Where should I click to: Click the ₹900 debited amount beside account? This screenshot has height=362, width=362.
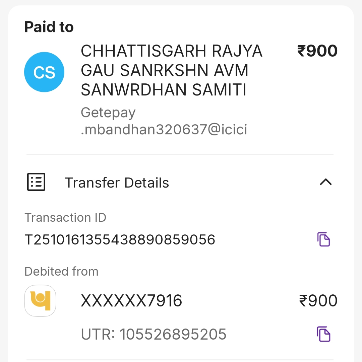click(x=318, y=301)
